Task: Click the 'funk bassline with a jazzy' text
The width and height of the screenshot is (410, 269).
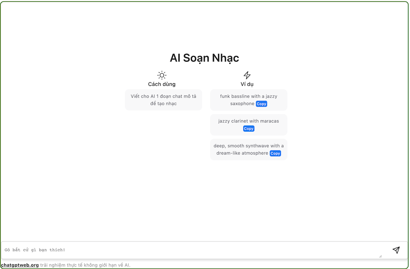Action: [x=248, y=96]
